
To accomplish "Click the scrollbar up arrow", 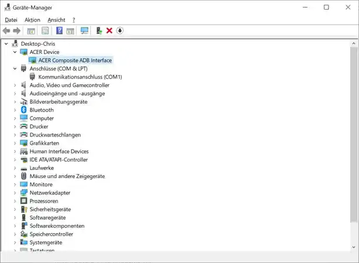I will tap(354, 43).
